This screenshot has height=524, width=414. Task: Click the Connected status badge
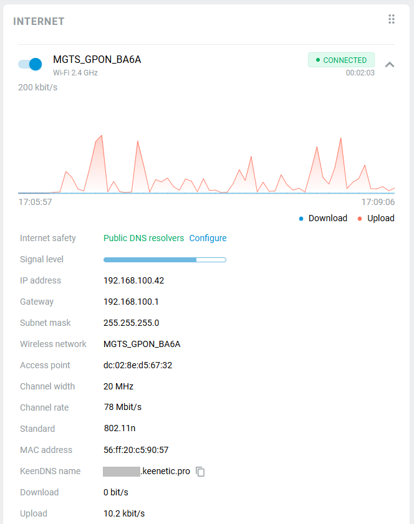pyautogui.click(x=341, y=60)
